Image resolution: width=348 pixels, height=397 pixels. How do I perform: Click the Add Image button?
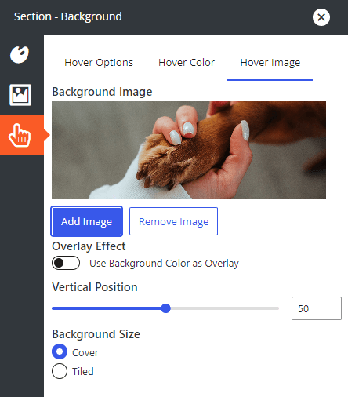pyautogui.click(x=86, y=221)
